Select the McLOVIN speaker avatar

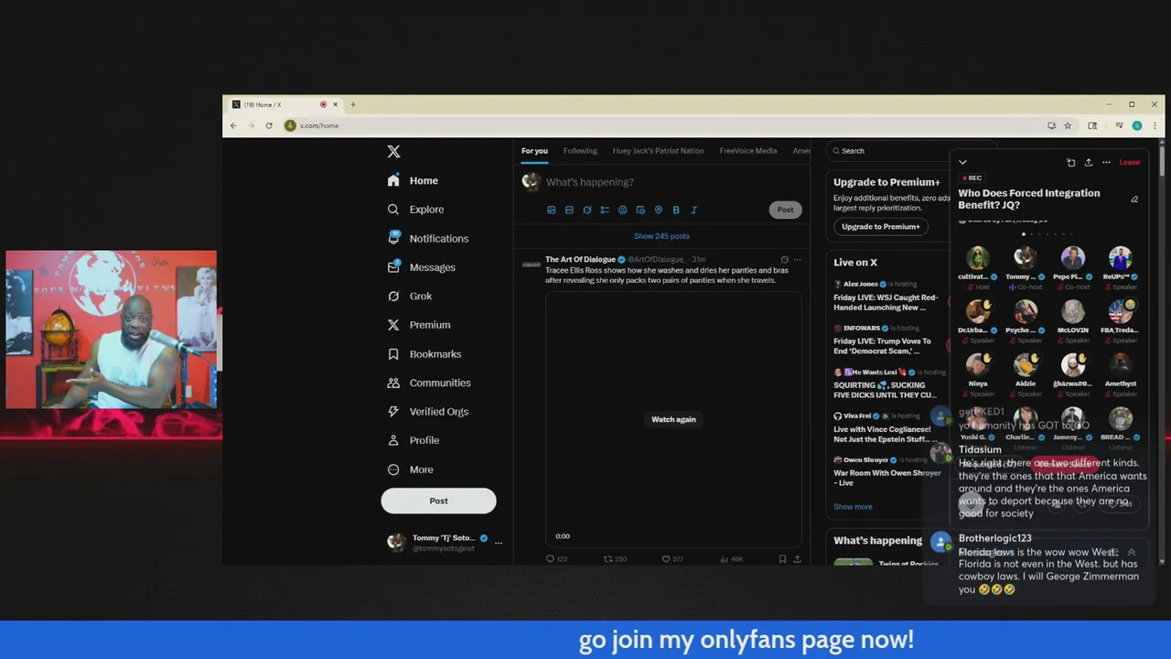1073,311
